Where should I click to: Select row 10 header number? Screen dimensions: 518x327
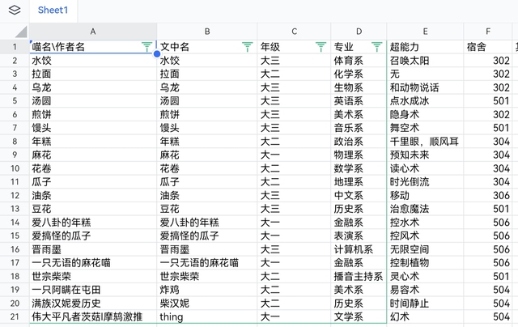point(14,168)
